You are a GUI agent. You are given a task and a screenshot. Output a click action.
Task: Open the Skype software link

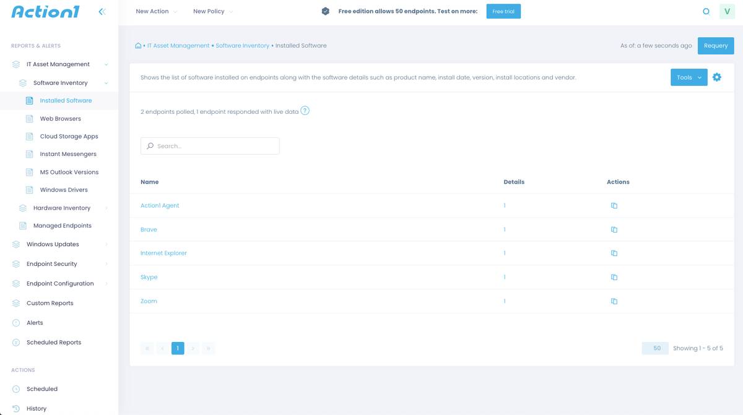(149, 277)
